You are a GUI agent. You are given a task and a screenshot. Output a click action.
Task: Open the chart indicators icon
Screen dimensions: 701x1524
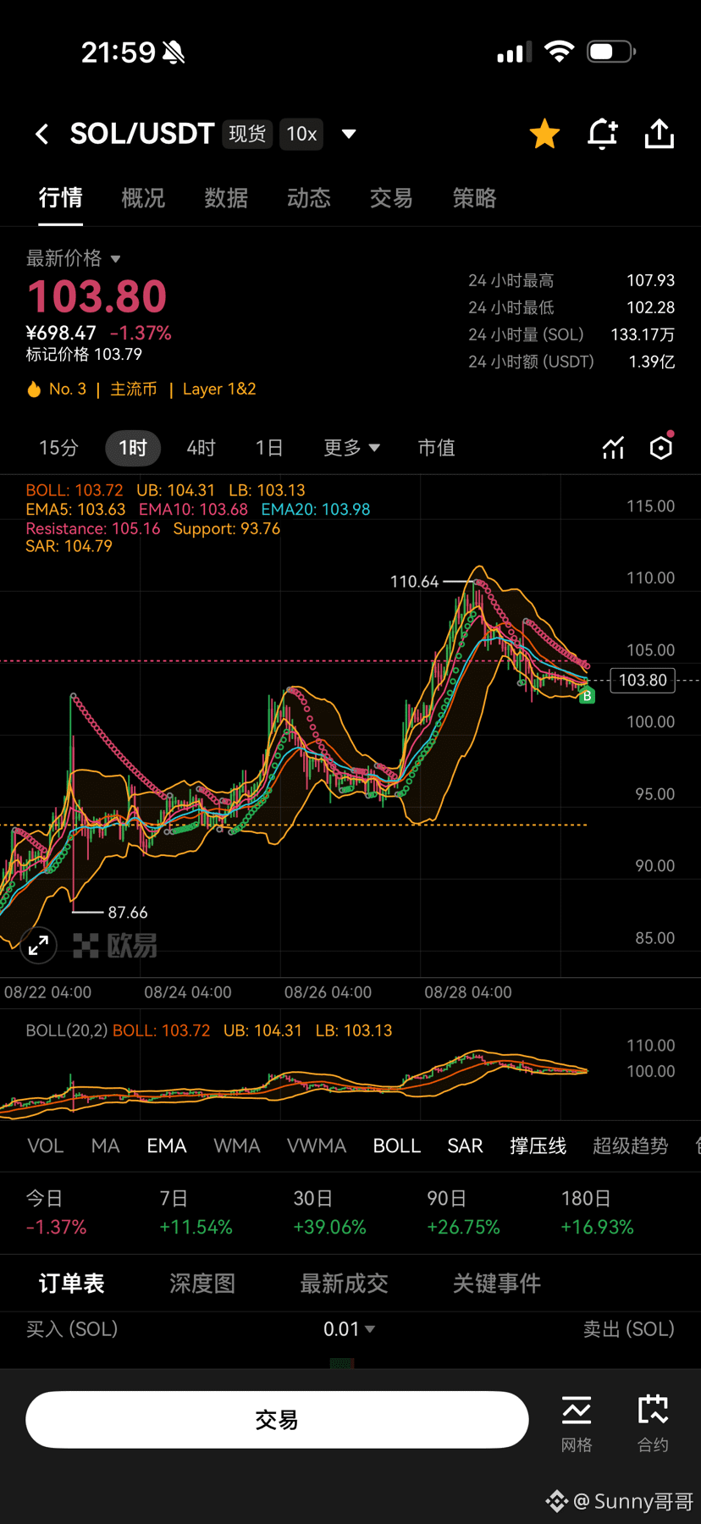613,448
